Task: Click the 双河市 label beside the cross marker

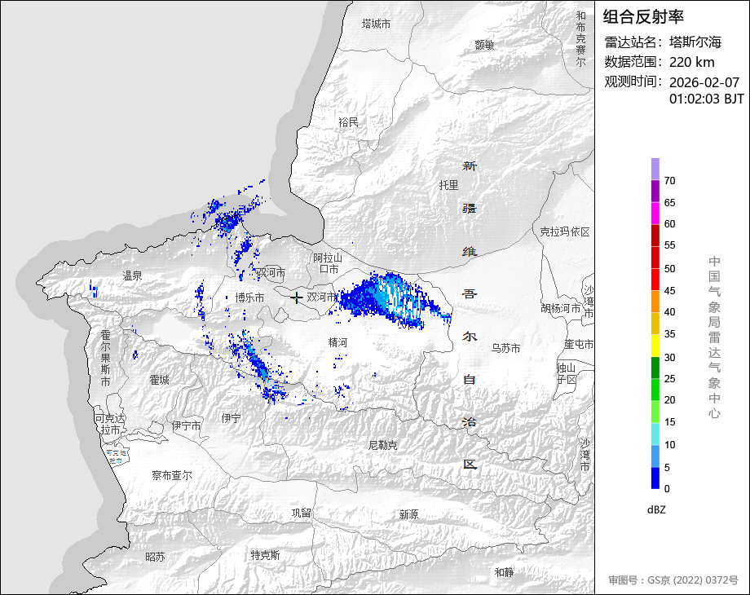Action: [x=321, y=297]
